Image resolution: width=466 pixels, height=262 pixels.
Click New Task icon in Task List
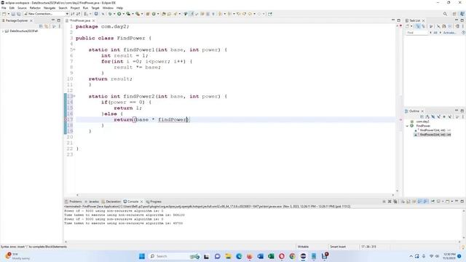coord(408,26)
